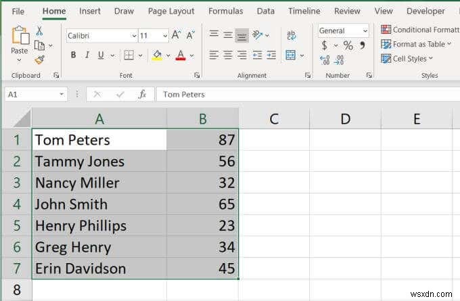Copy selection using the Copy icon
This screenshot has width=460, height=301.
[40, 45]
